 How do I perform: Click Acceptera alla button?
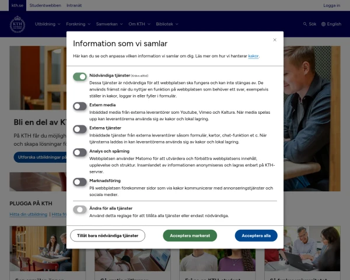(256, 236)
